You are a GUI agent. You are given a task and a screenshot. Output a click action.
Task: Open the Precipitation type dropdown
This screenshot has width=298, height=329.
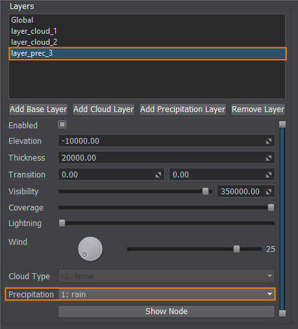(166, 294)
